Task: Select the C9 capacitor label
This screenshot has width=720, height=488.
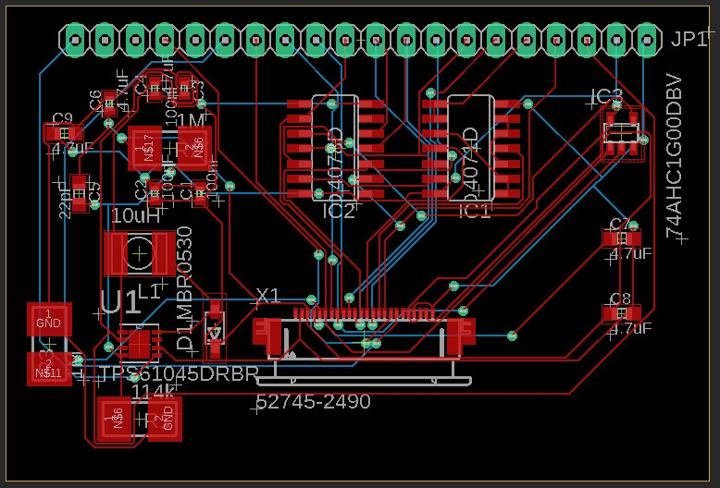Action: pos(62,118)
